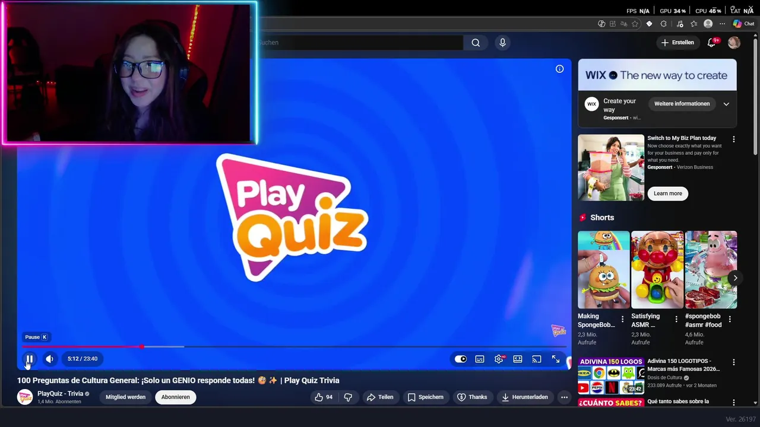Open the notifications bell
This screenshot has height=427, width=760.
[712, 43]
